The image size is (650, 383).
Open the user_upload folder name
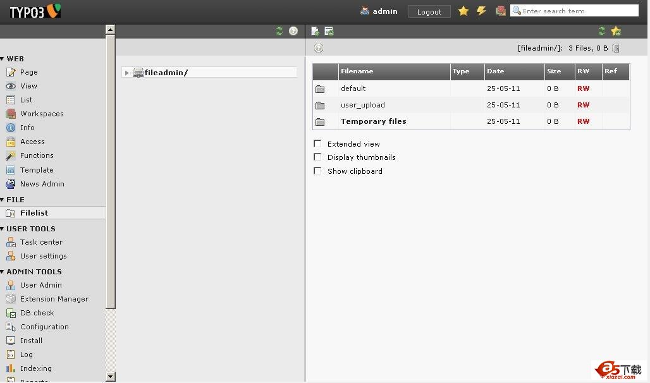click(363, 106)
